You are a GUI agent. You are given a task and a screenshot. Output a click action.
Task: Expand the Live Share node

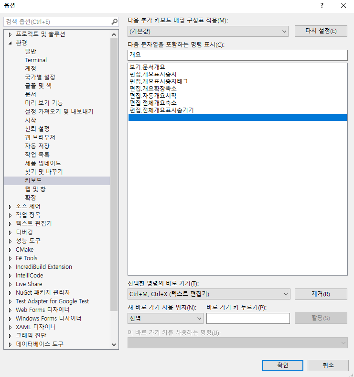click(10, 284)
